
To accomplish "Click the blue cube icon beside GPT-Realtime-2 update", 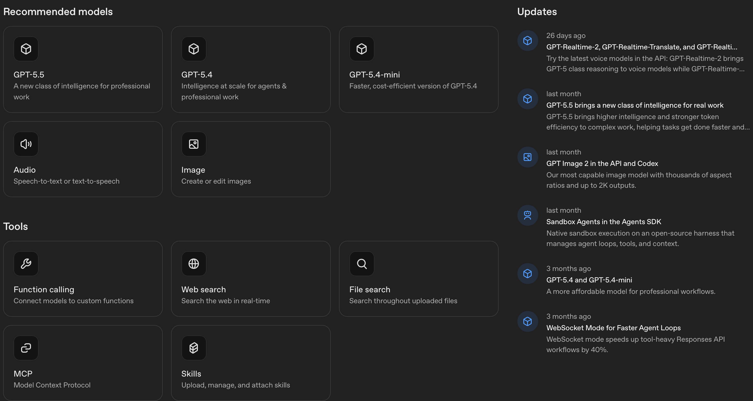I will pos(528,41).
